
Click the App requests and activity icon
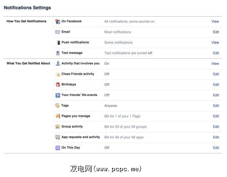click(58, 137)
